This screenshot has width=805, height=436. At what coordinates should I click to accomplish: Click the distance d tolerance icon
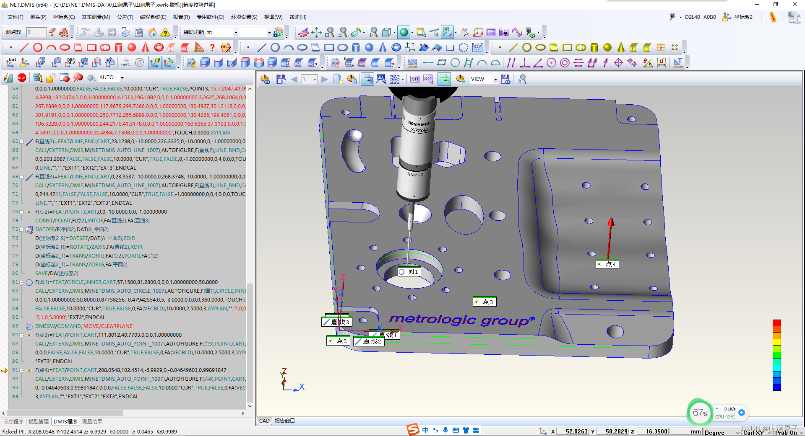(x=662, y=62)
